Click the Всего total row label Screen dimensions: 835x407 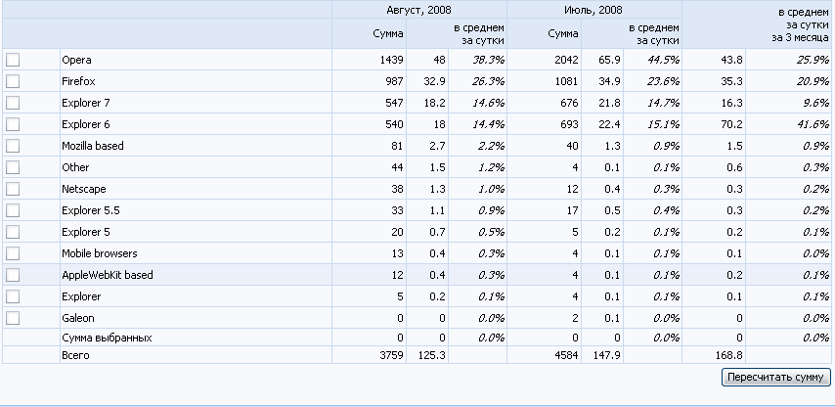click(75, 355)
